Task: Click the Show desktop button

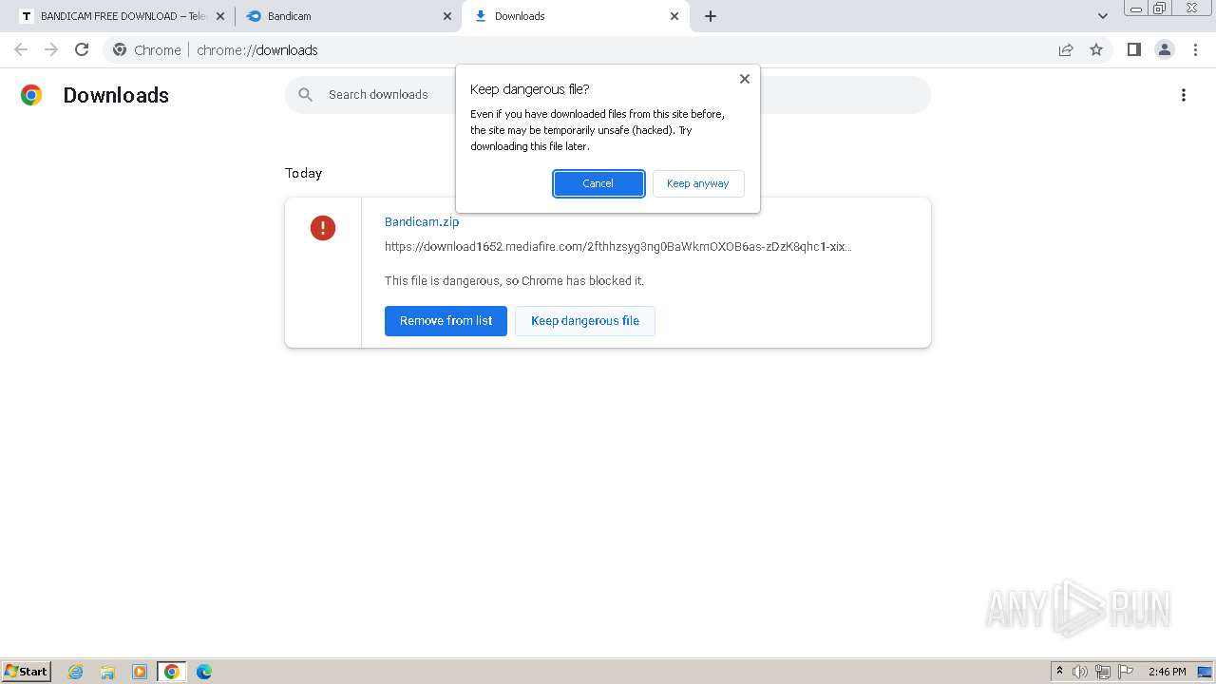Action: coord(1206,672)
